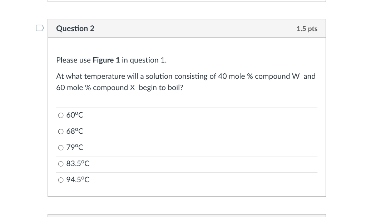
Task: Mark the 94.5°C radio button
Action: pos(61,180)
